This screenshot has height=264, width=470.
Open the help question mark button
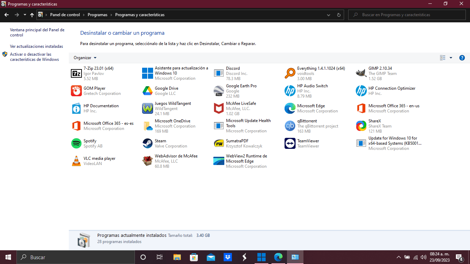coord(462,58)
